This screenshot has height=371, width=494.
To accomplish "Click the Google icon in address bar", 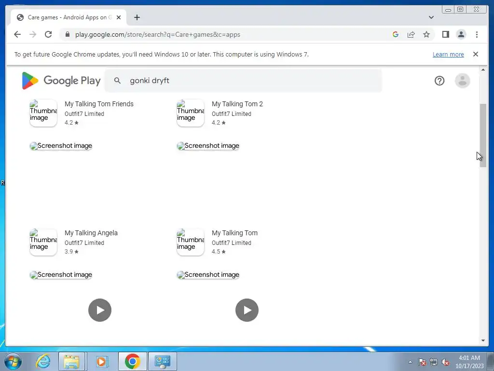I will [x=396, y=34].
